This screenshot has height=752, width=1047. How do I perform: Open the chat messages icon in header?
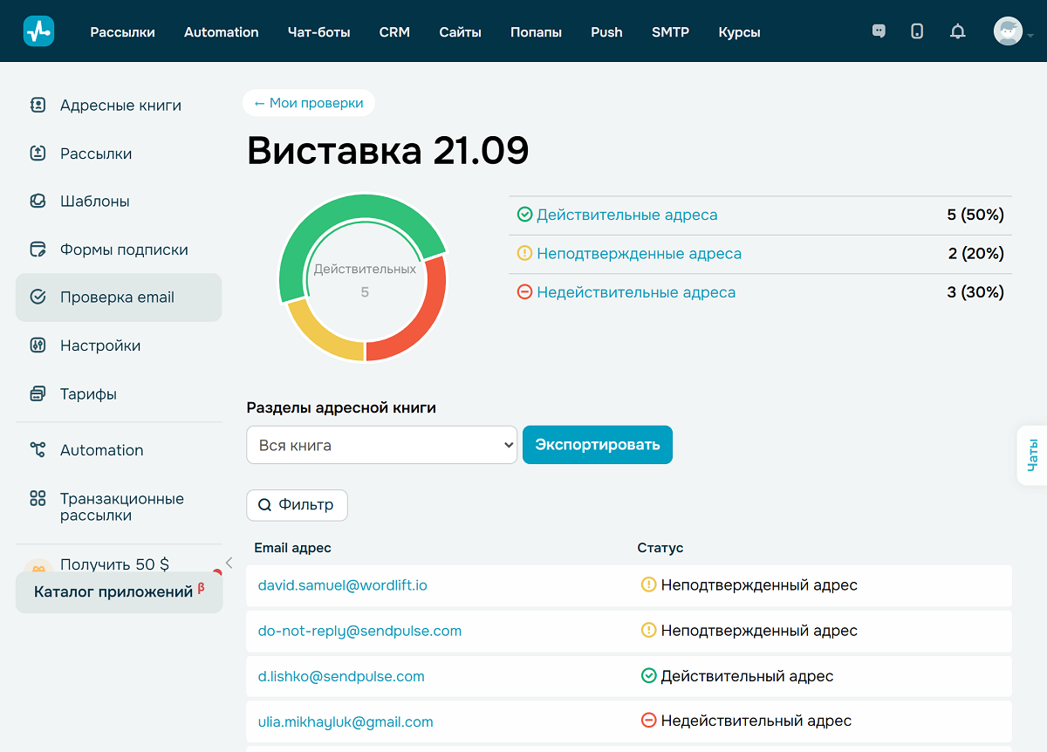(879, 31)
